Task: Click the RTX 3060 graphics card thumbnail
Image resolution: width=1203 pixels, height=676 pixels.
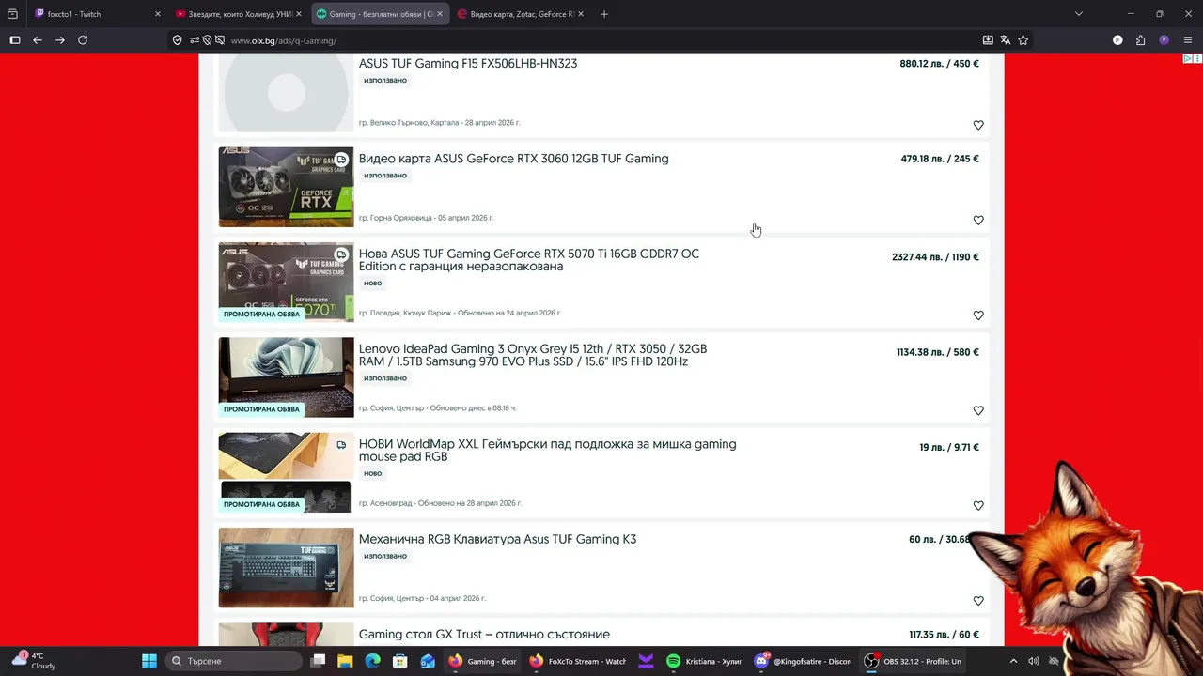Action: point(286,187)
